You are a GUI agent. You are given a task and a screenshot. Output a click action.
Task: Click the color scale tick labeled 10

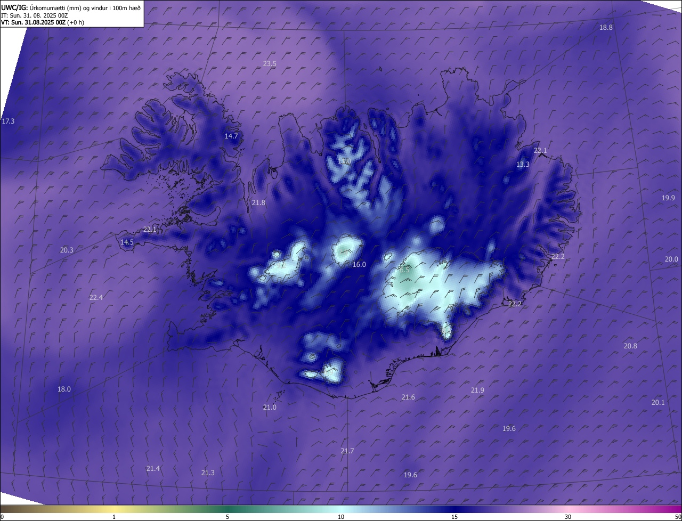point(341,517)
